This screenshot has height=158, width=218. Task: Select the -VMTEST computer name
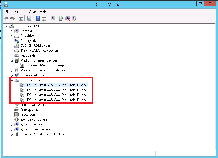point(33,26)
